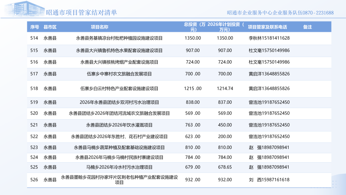
Task: Select row number 516
Action: (x=34, y=62)
